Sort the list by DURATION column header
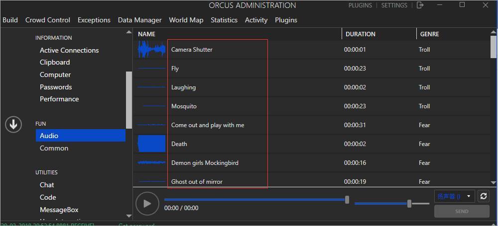498x226 pixels. click(361, 34)
